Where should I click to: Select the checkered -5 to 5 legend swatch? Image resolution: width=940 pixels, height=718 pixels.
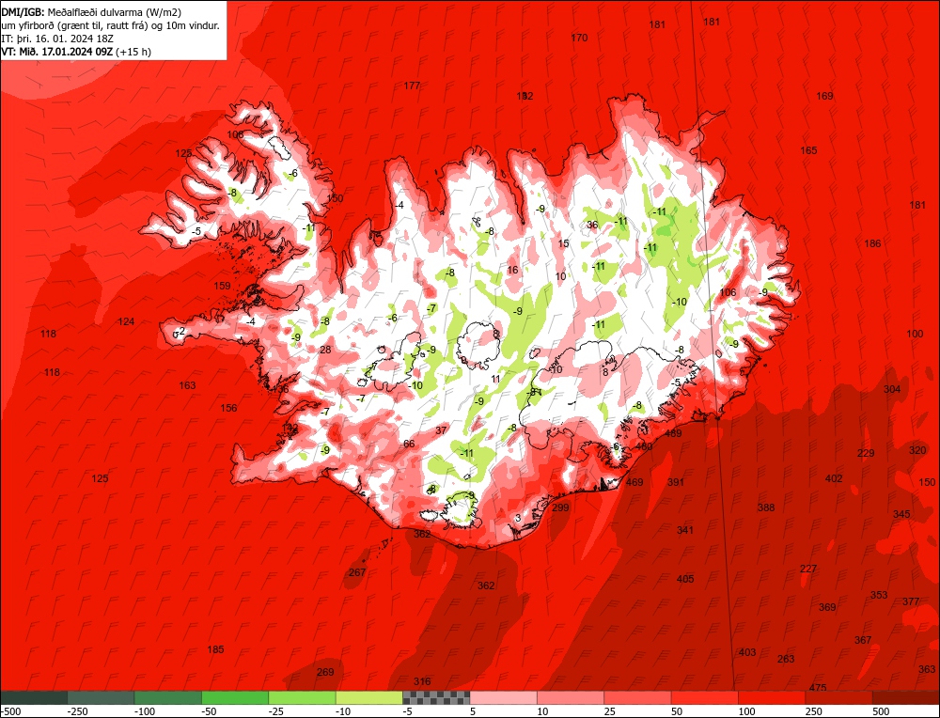point(436,697)
